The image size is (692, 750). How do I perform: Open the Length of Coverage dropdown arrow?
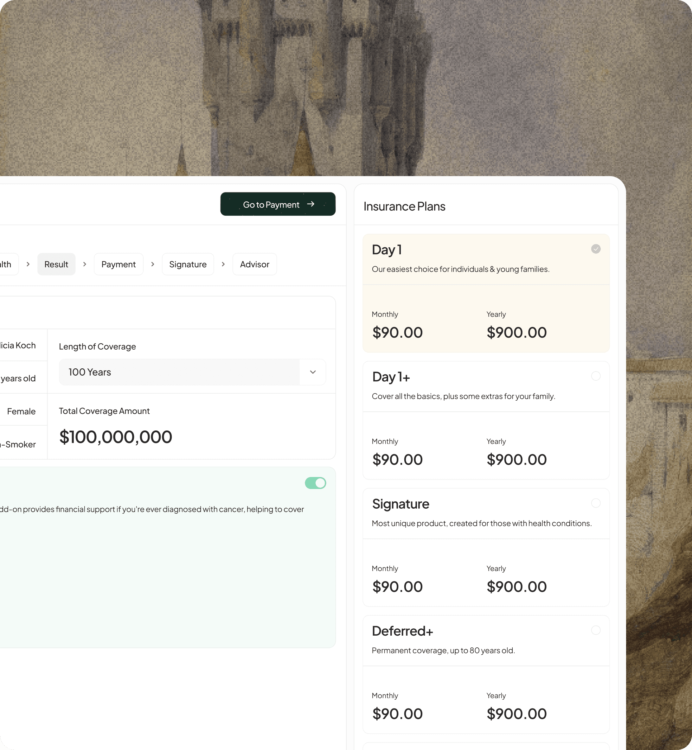(313, 372)
